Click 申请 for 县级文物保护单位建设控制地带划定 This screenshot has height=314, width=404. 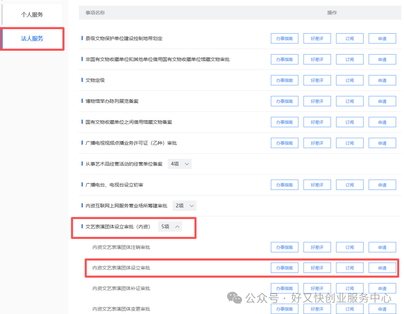[x=382, y=39]
